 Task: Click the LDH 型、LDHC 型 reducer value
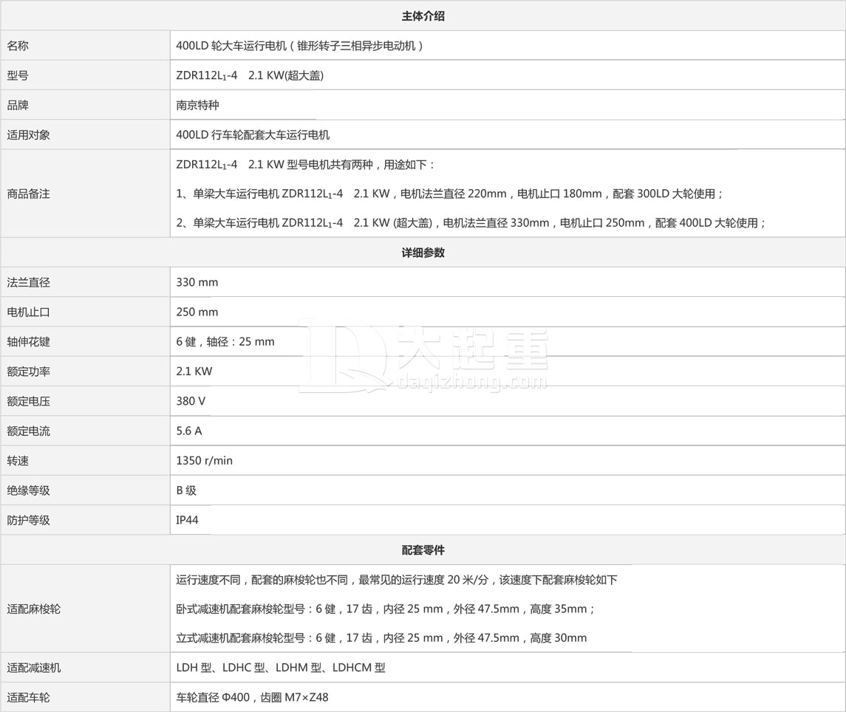[x=281, y=668]
